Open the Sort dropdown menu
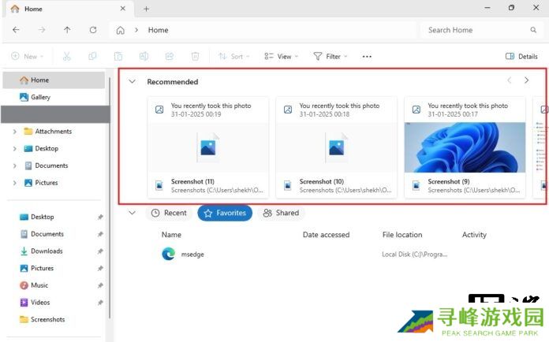This screenshot has width=549, height=342. click(234, 56)
